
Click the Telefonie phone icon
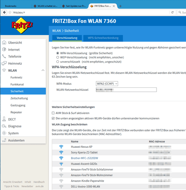pos(4,56)
